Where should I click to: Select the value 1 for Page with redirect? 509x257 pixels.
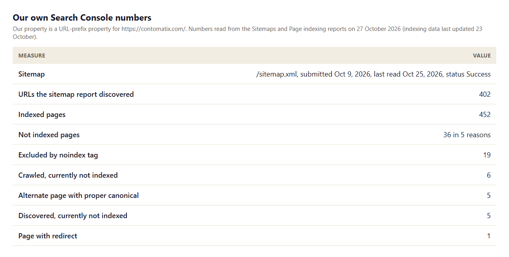click(489, 236)
